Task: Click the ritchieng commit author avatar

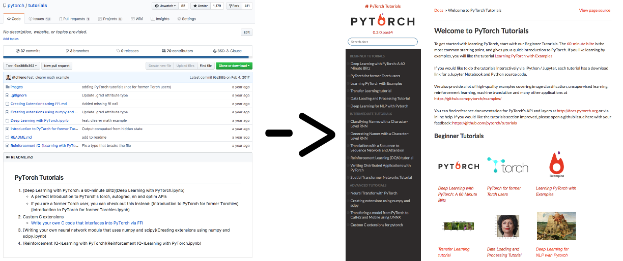Action: 7,77
